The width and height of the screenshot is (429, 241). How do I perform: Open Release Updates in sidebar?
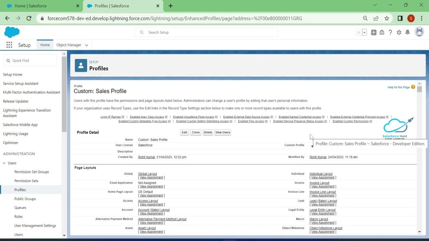(x=16, y=101)
